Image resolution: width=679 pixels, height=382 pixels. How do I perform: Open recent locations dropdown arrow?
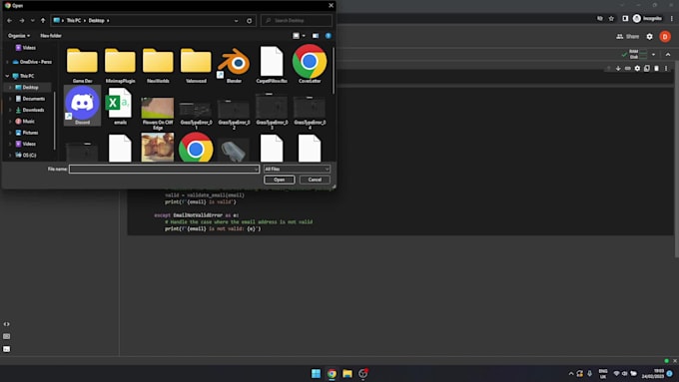[x=33, y=20]
